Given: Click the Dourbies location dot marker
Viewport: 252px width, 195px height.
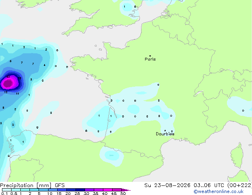Looking at the screenshot, I should (165, 131).
